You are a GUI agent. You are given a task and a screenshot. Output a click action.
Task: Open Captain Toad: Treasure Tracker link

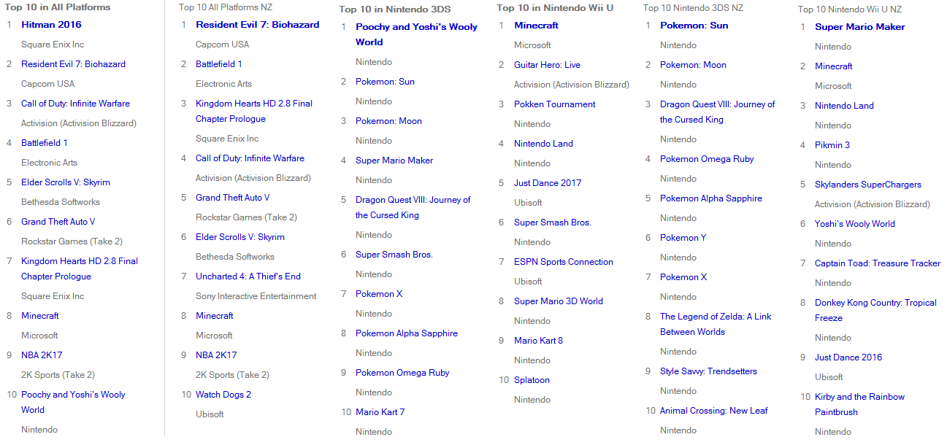tap(878, 263)
